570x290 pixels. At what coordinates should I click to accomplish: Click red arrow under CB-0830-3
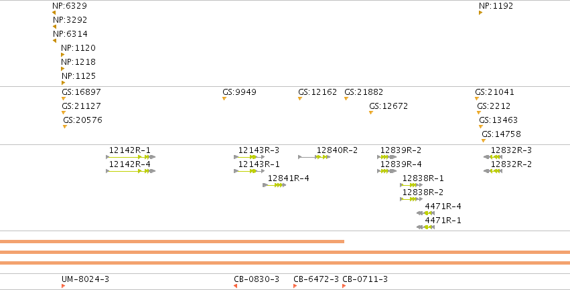point(235,286)
